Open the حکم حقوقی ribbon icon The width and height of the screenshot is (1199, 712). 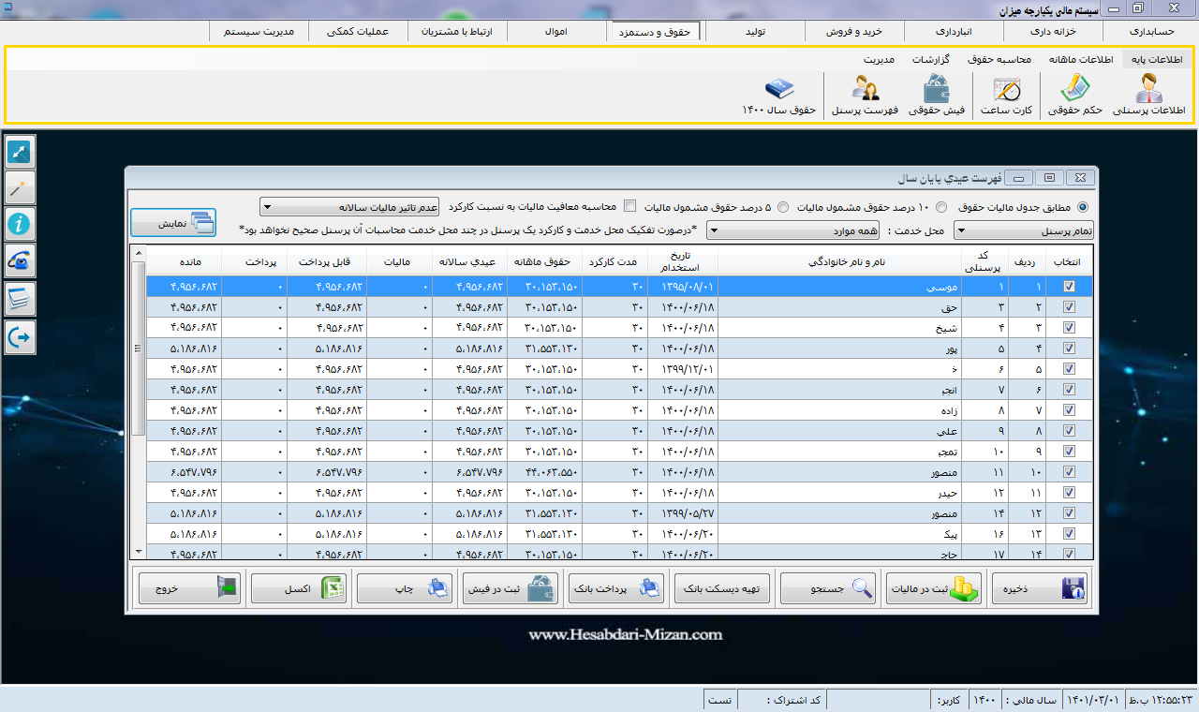1073,90
